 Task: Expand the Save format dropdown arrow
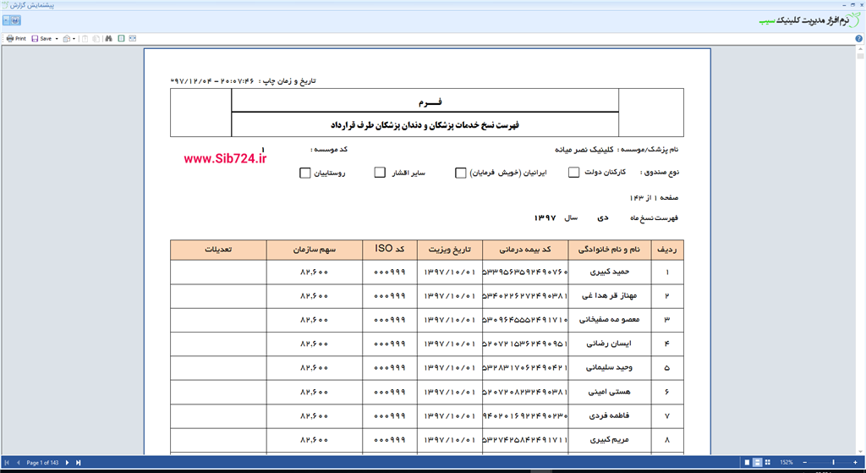click(56, 38)
